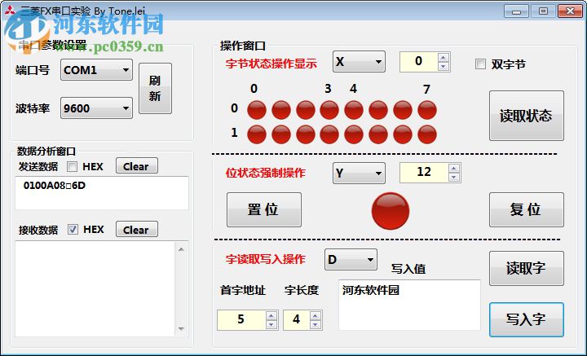This screenshot has width=587, height=356.
Task: Clear the 发送数据 sent data box
Action: coord(137,165)
